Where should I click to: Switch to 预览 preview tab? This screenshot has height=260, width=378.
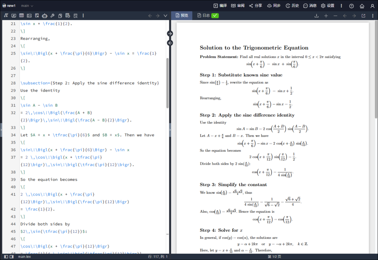tap(182, 15)
